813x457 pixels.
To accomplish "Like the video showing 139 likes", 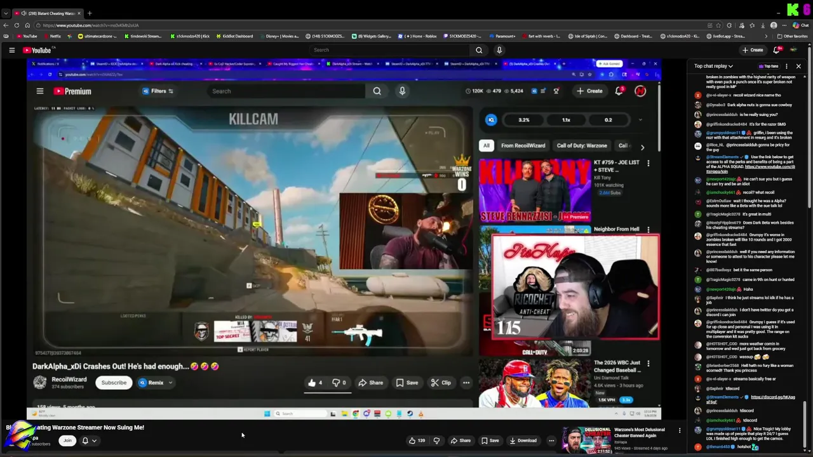I will [x=417, y=440].
